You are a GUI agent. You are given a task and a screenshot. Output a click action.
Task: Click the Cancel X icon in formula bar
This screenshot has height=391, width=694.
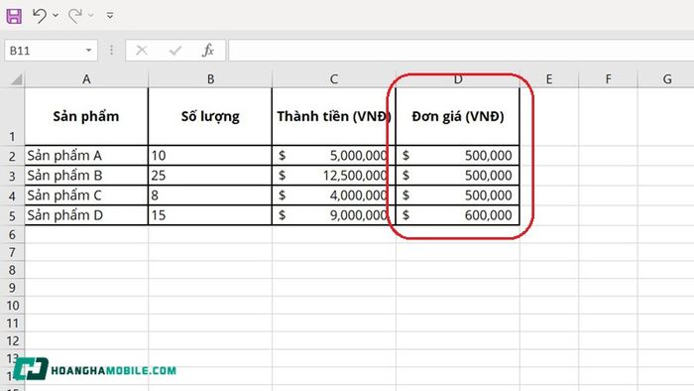(142, 51)
